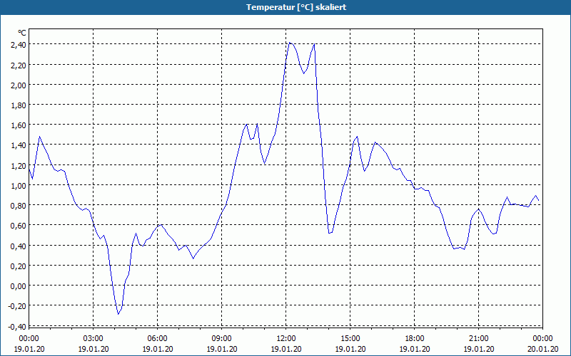Click the 20.01.20 date label
Viewport: 571px width, 356px height.
[542, 349]
